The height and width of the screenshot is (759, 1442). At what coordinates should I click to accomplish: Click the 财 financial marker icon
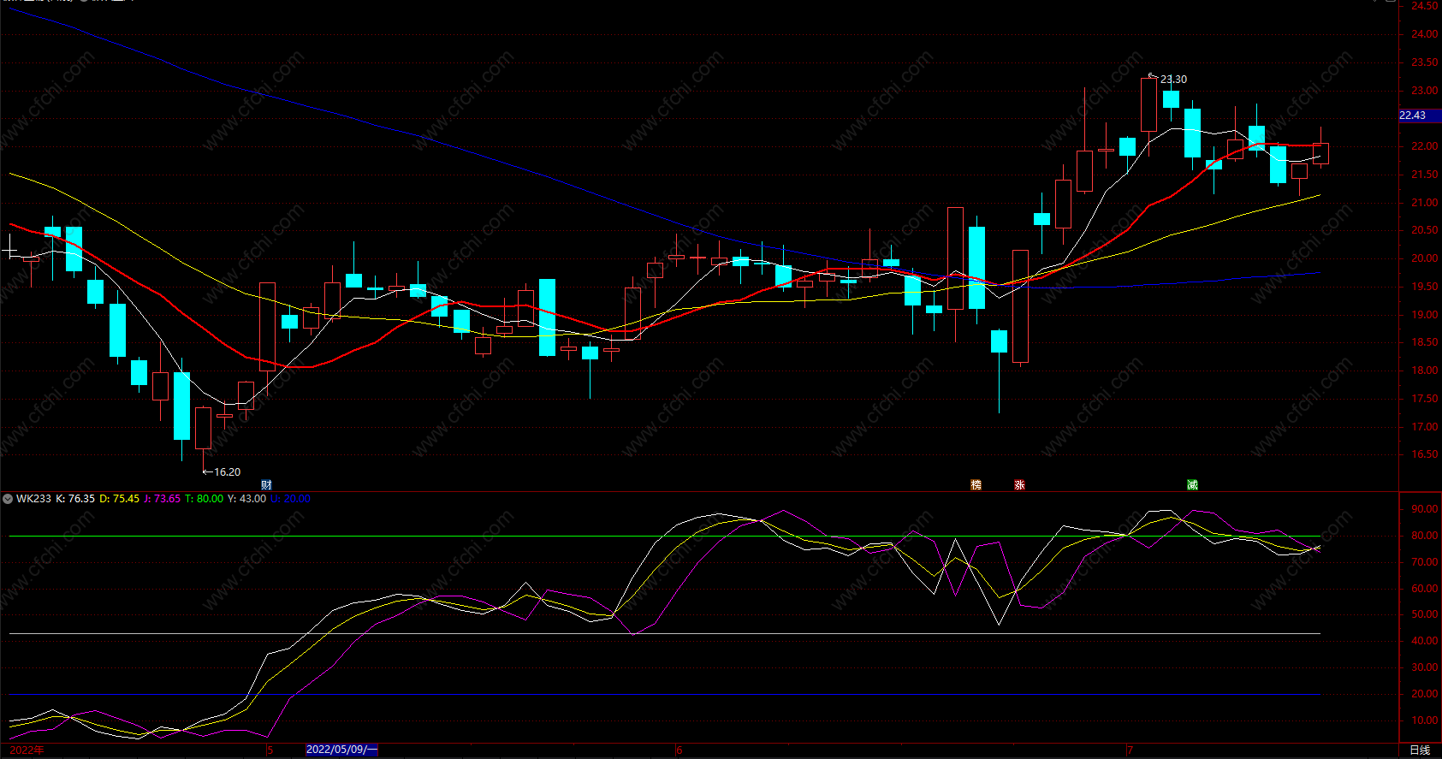tap(266, 484)
